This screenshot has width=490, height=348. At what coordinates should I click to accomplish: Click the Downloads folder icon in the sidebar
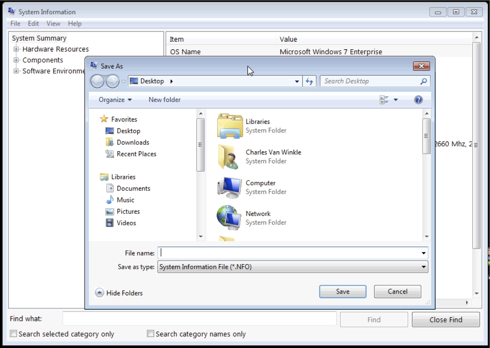coord(110,142)
